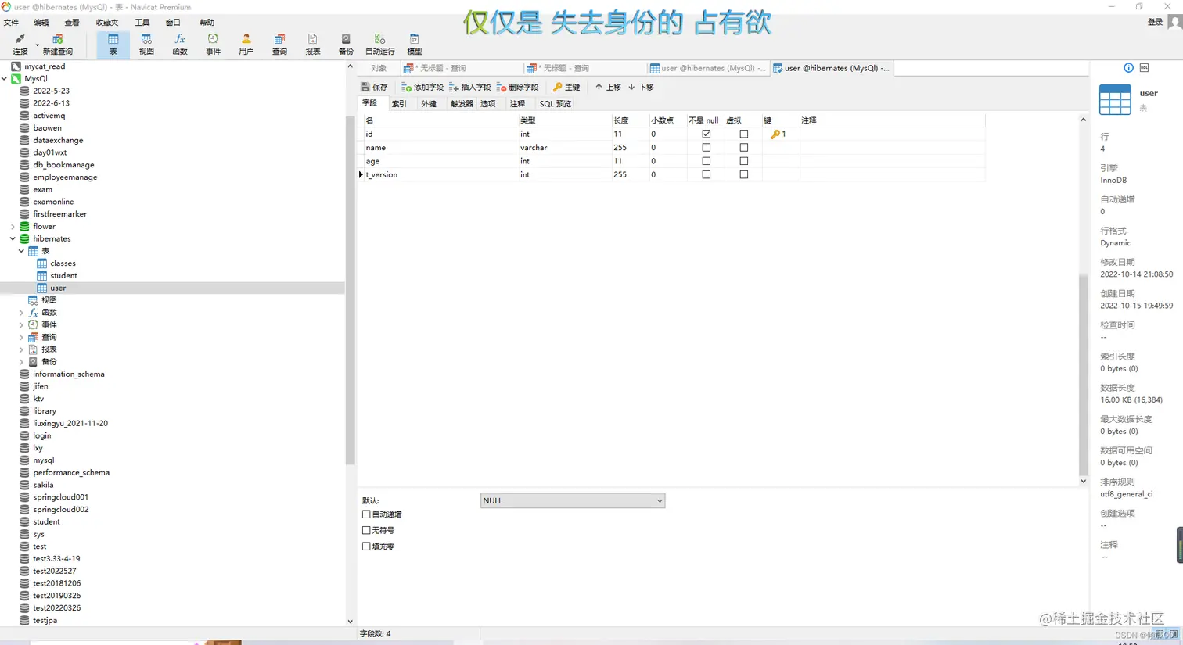
Task: Click the database tree vertical scrollbar
Action: (x=350, y=289)
